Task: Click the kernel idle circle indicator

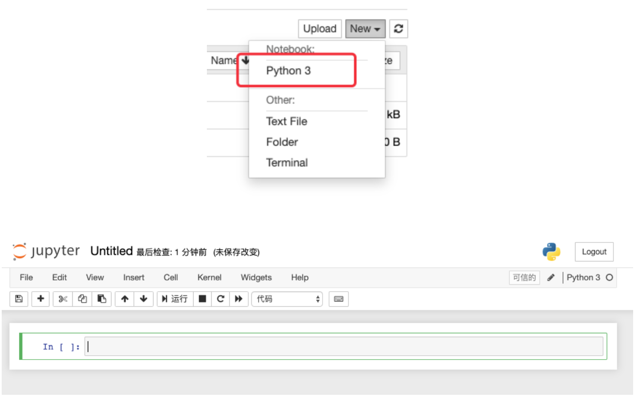Action: (609, 277)
